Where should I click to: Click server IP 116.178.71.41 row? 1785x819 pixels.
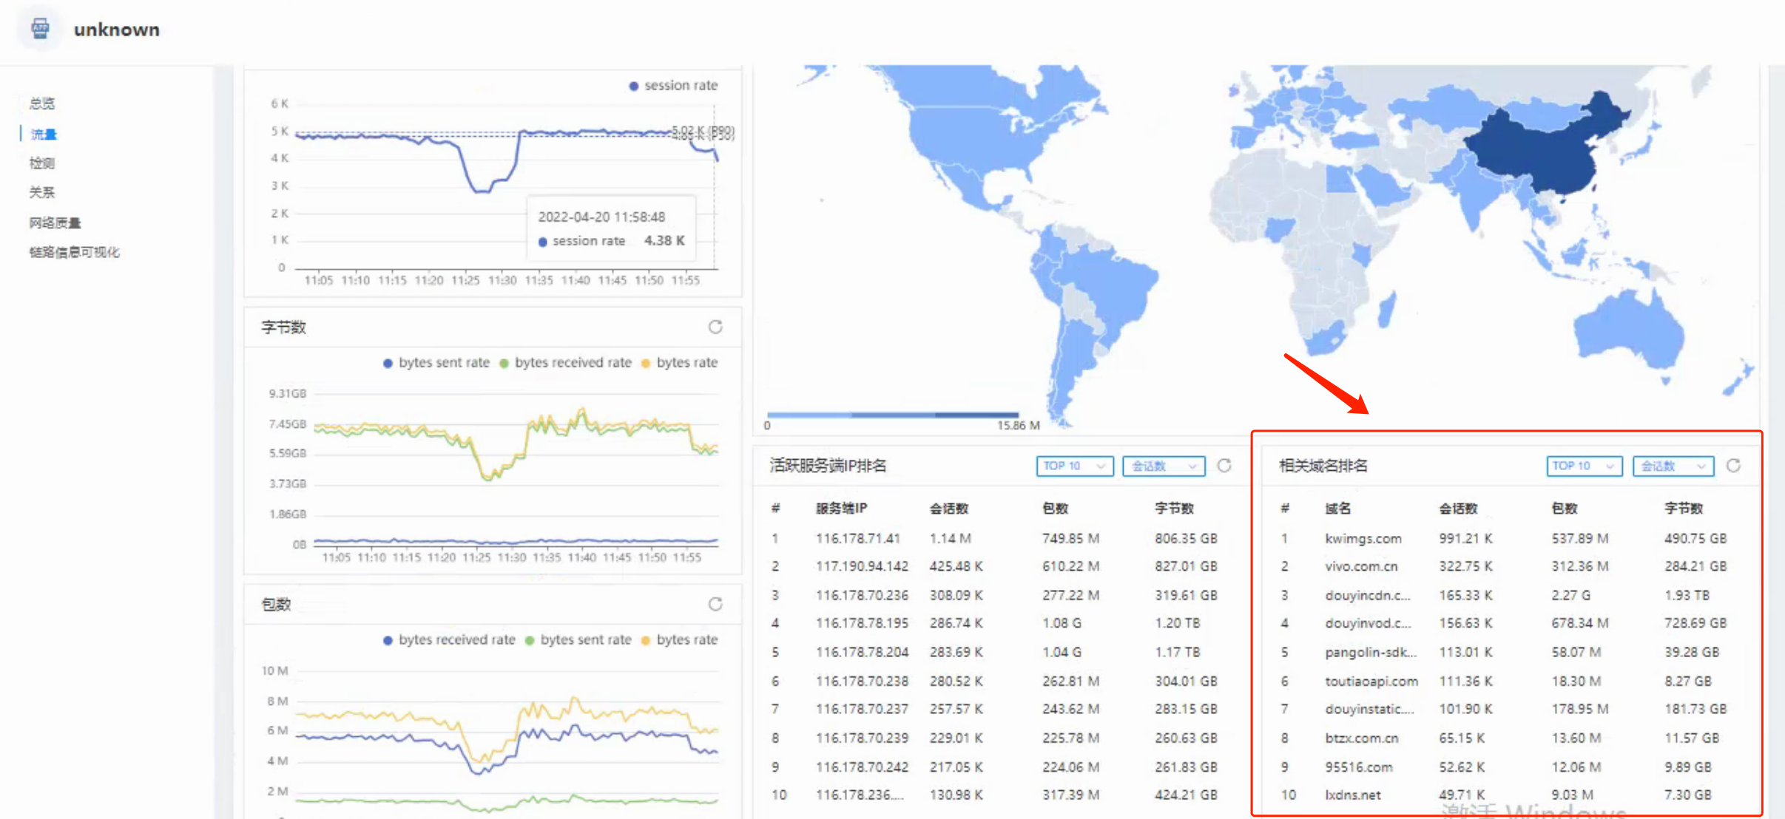(x=857, y=539)
